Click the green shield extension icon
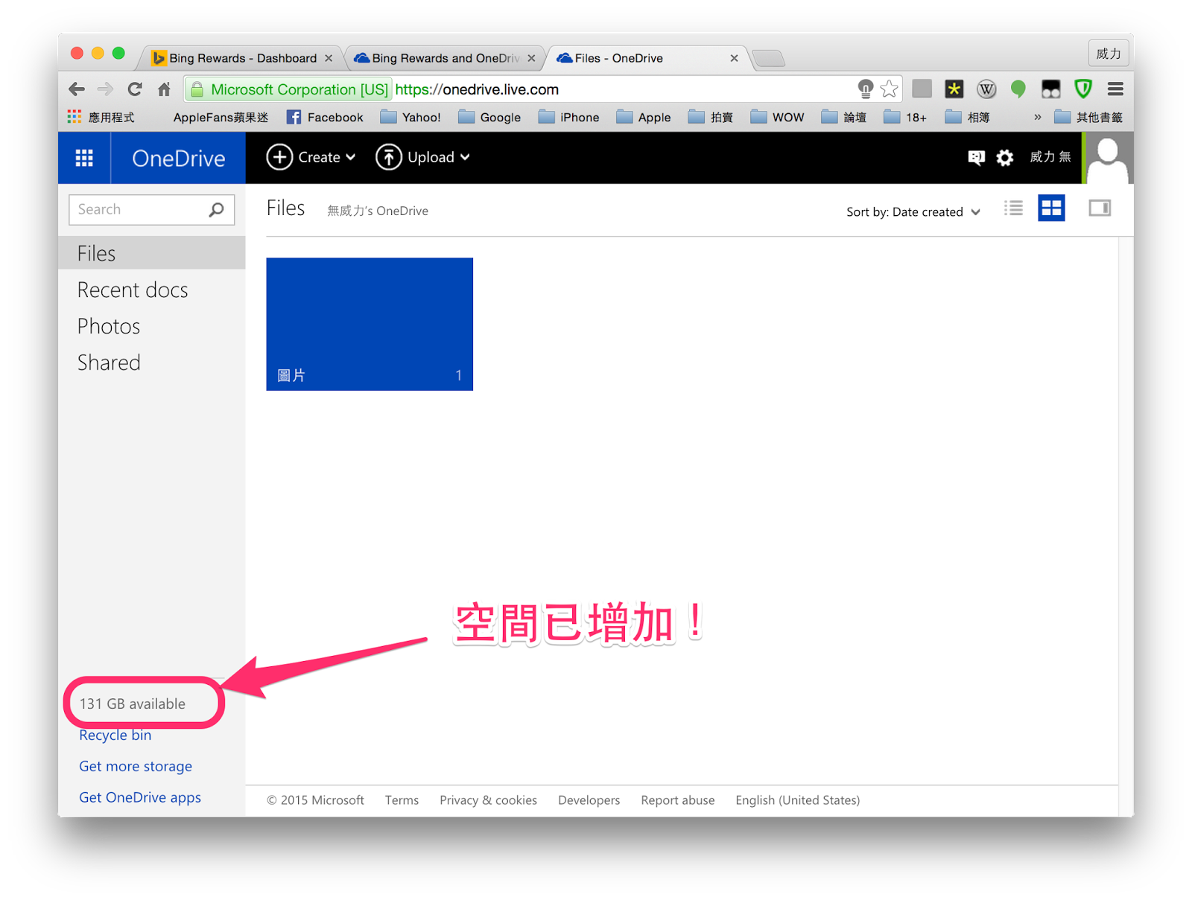This screenshot has height=900, width=1192. pyautogui.click(x=1083, y=89)
